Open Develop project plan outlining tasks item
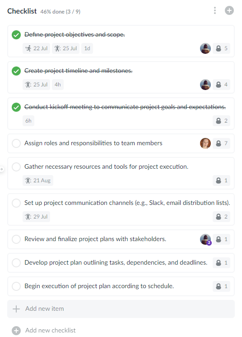Screen dimensions: 242x337 click(x=116, y=263)
